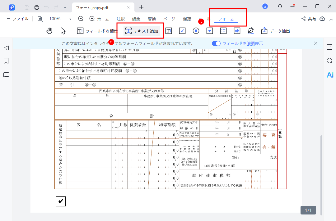Switch to the 注釈 ribbon tab
Image resolution: width=336 pixels, height=221 pixels.
[120, 19]
